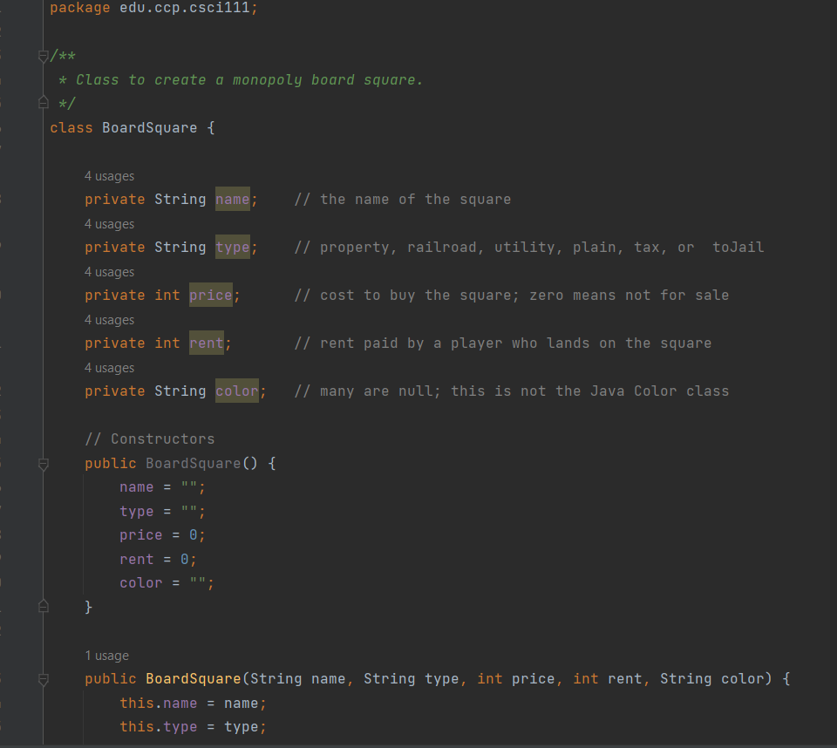837x748 pixels.
Task: Click the fold arrow beside the closing */ comment
Action: coord(43,103)
